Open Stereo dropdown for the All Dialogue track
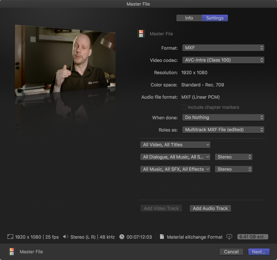Viewport: 277px width, 260px height. click(234, 157)
